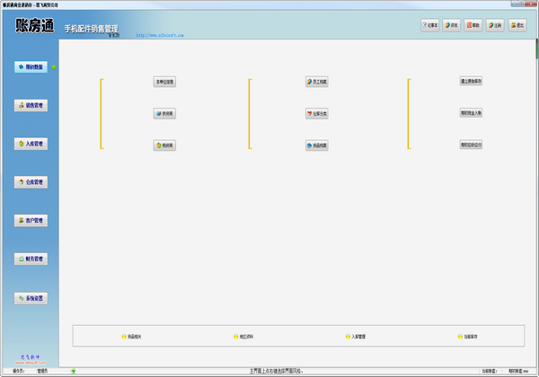Open 帮助 from the top toolbar

click(475, 25)
